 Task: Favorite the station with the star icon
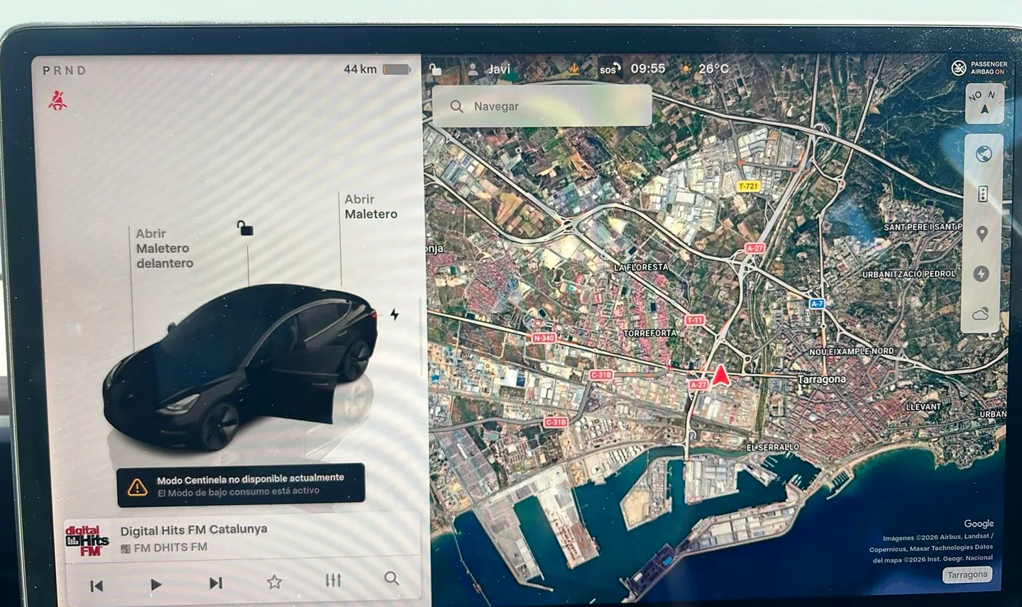pos(275,582)
